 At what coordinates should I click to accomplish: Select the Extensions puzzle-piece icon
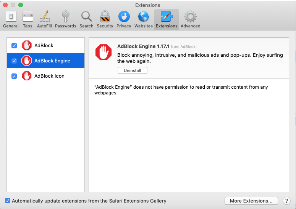coord(167,16)
